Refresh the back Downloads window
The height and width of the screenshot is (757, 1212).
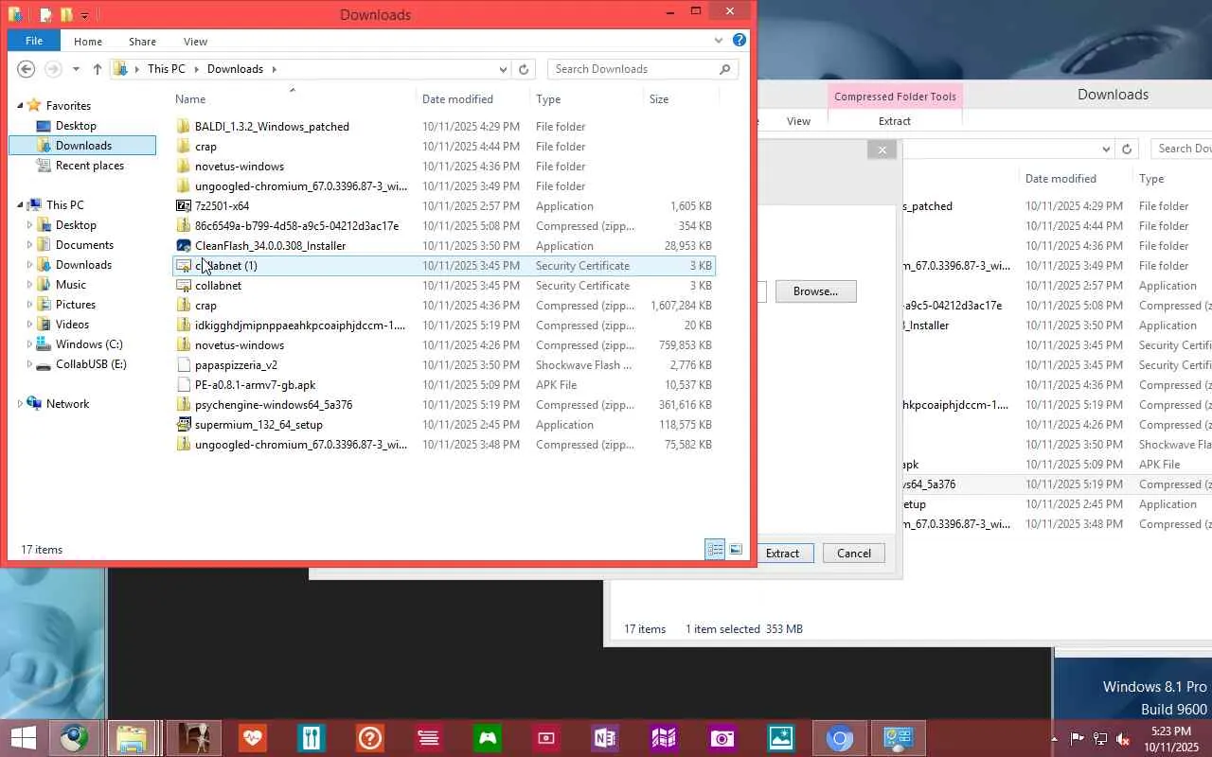point(1127,149)
